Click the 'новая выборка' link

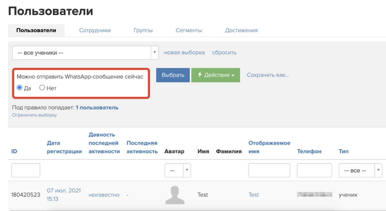click(184, 53)
